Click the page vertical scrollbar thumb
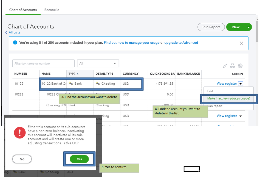 [x=257, y=32]
